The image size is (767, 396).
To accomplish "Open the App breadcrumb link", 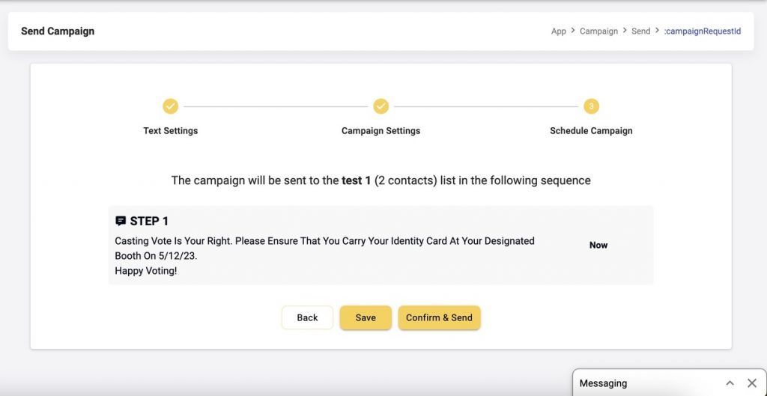I will click(559, 31).
